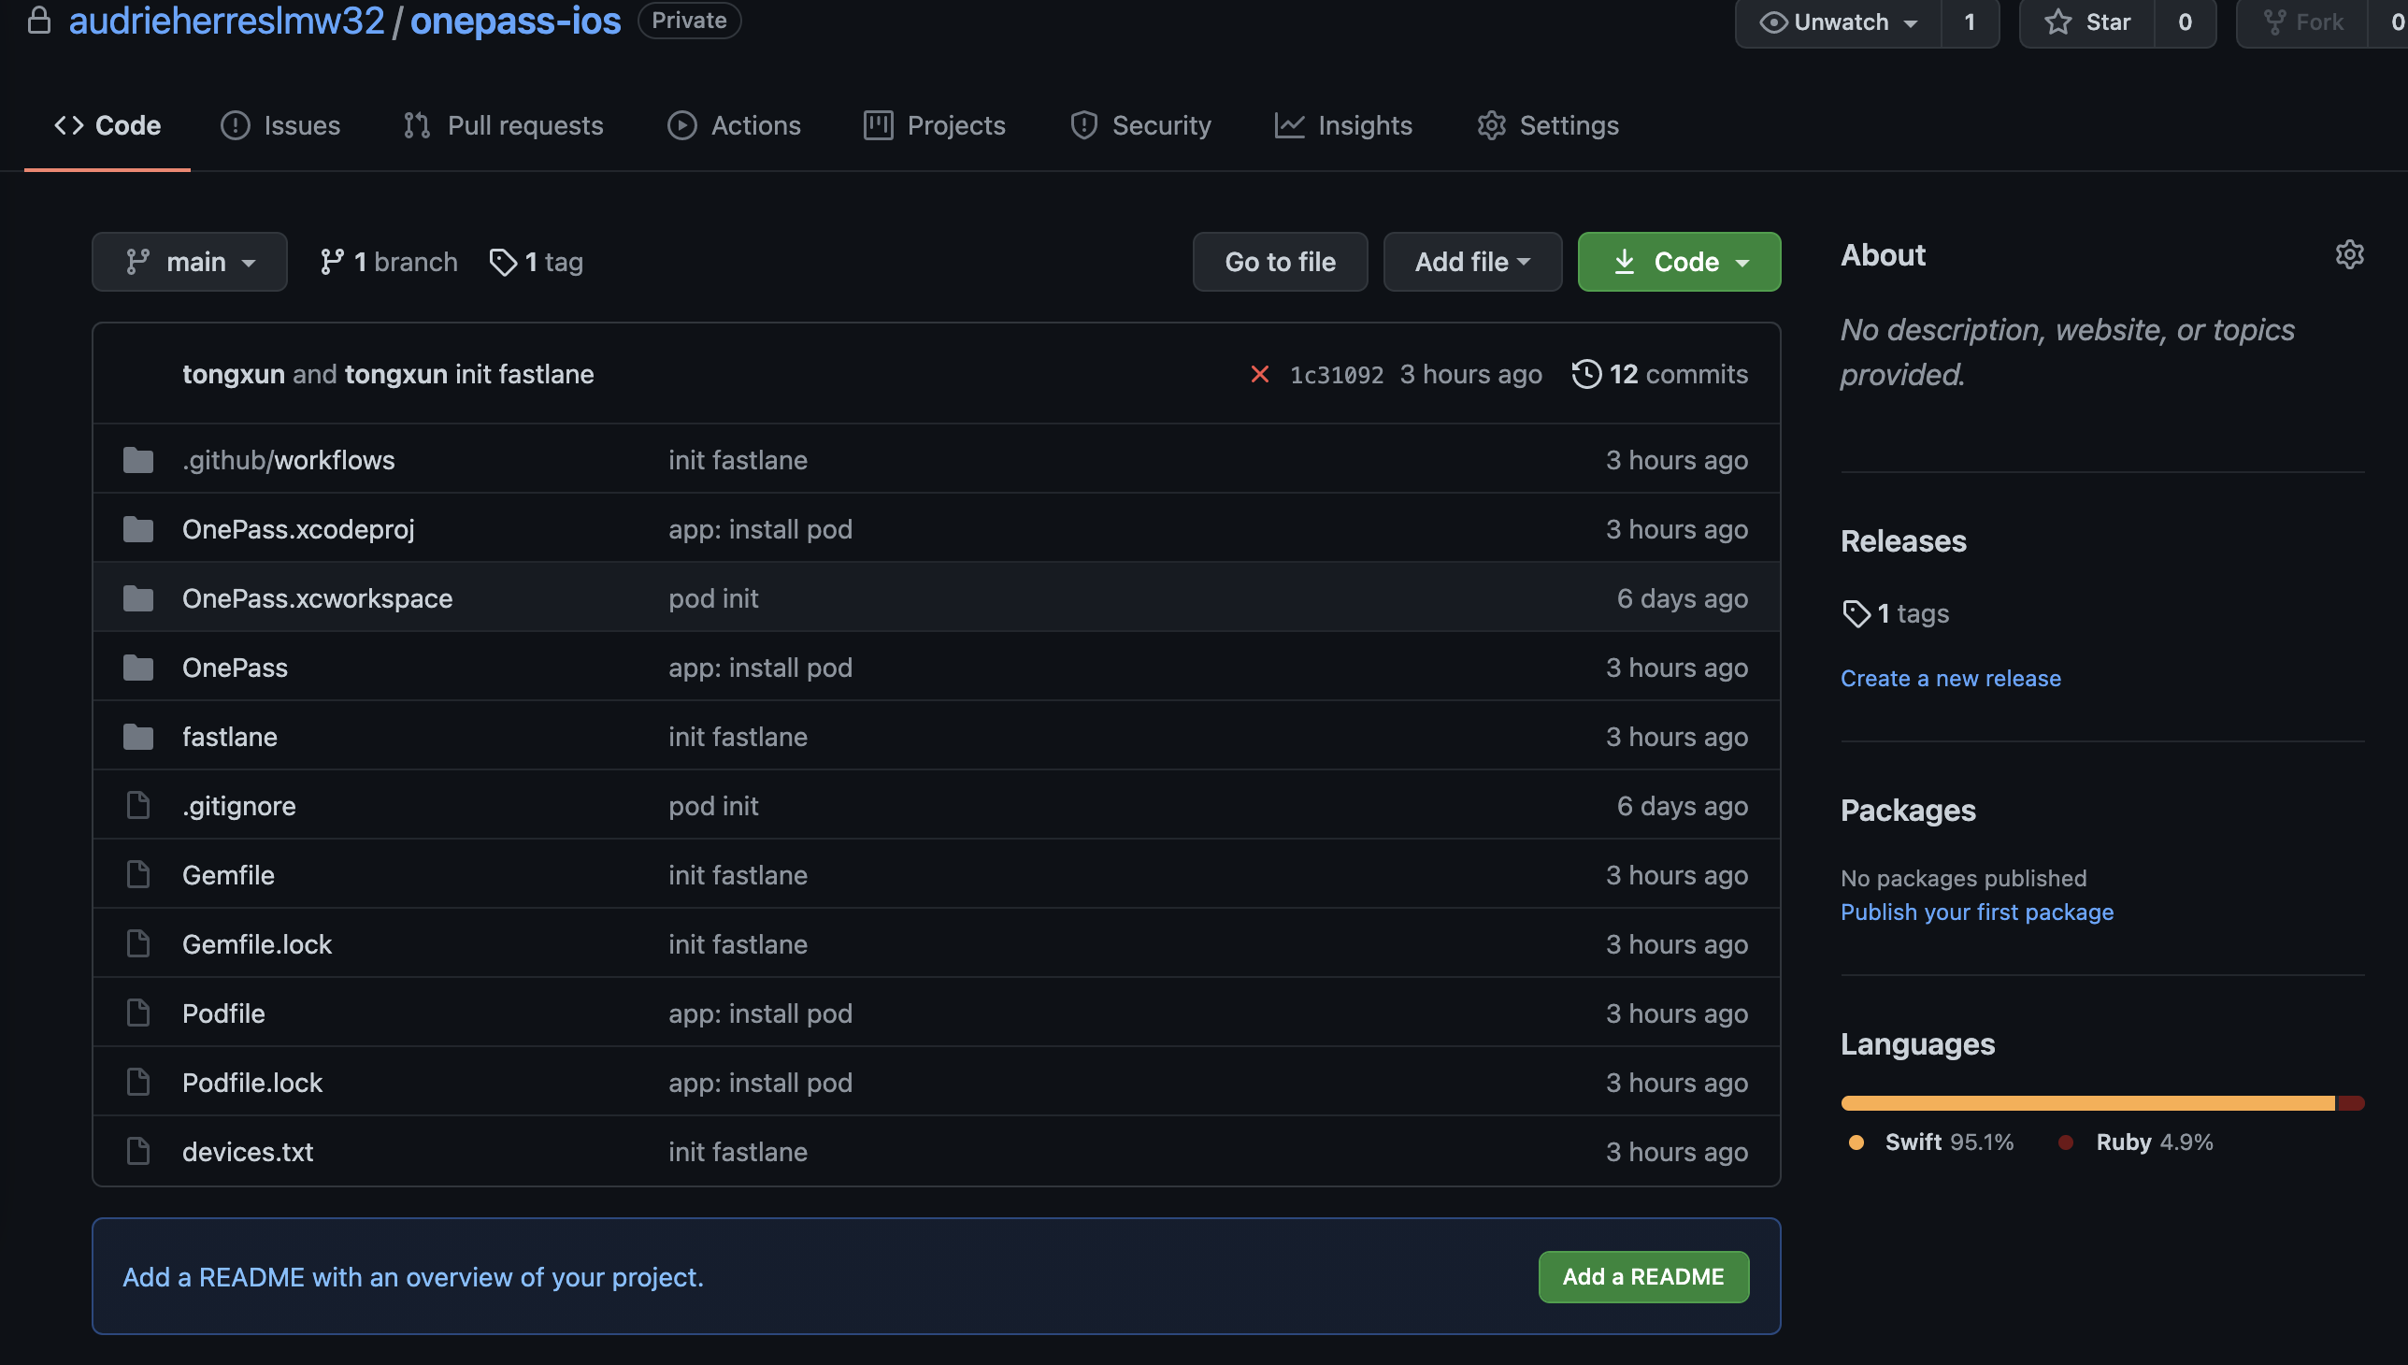
Task: Click the OnePass.xcodeproj folder icon
Action: click(138, 530)
